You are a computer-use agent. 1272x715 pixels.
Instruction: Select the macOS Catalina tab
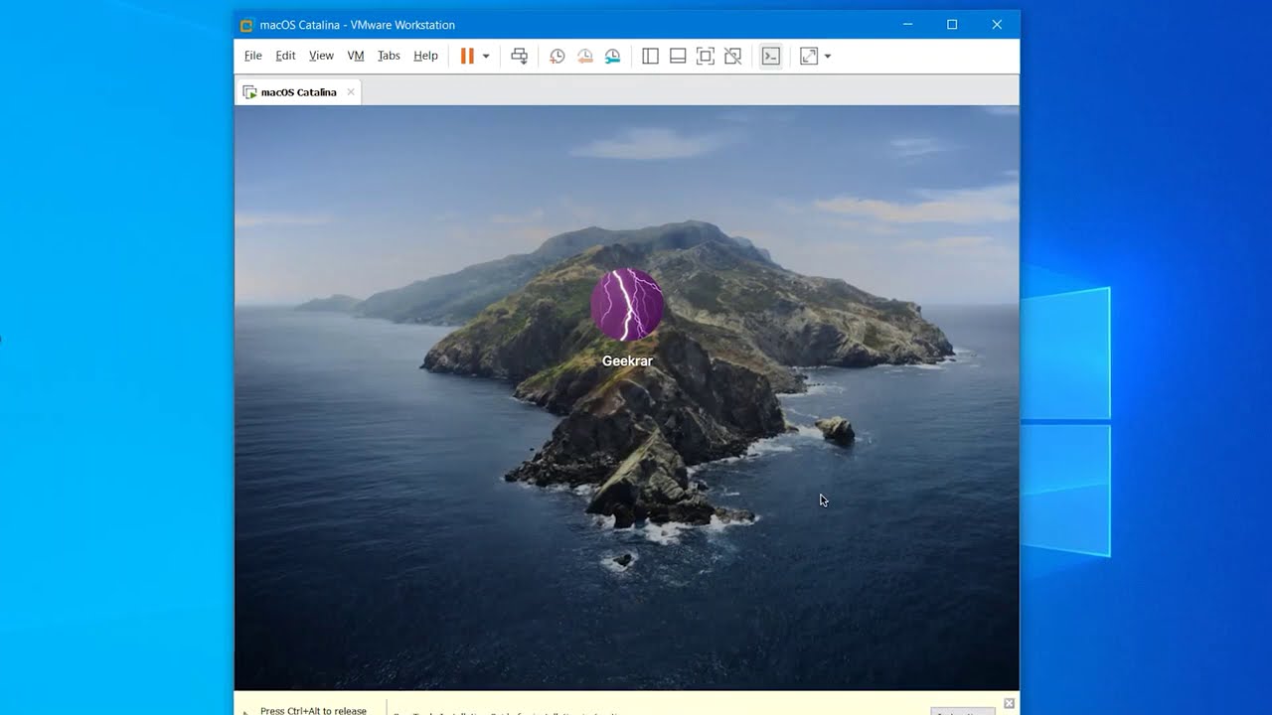[298, 92]
